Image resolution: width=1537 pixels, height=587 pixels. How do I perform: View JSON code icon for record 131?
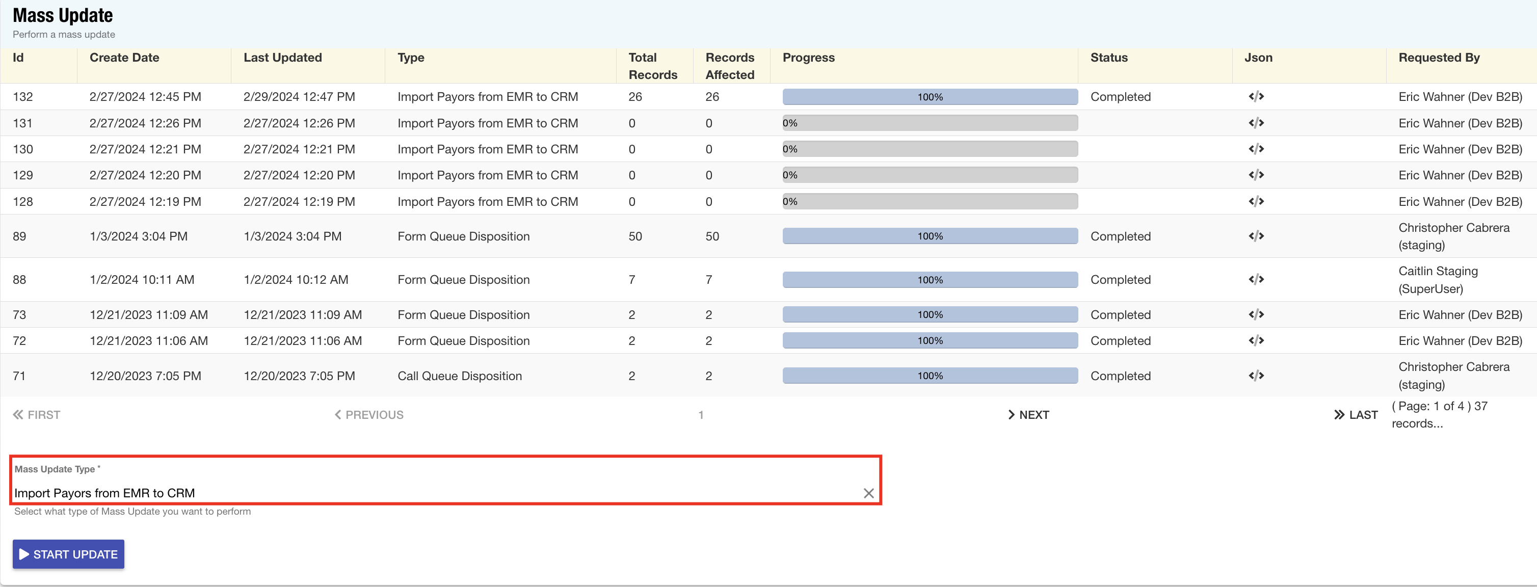(x=1256, y=123)
